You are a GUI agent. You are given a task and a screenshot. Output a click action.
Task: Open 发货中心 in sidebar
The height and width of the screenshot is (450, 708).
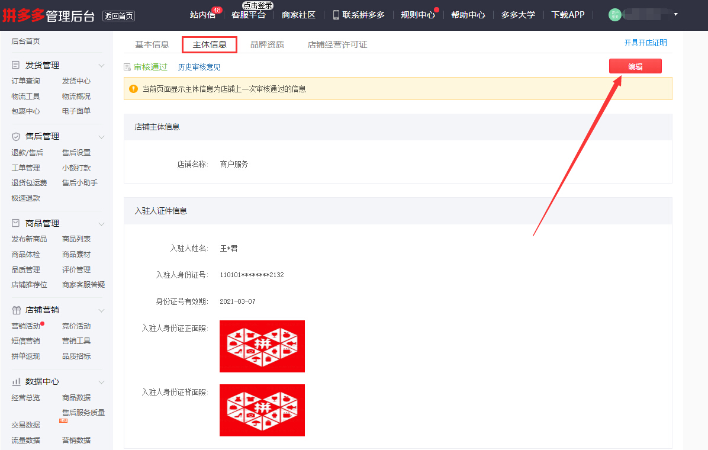76,81
